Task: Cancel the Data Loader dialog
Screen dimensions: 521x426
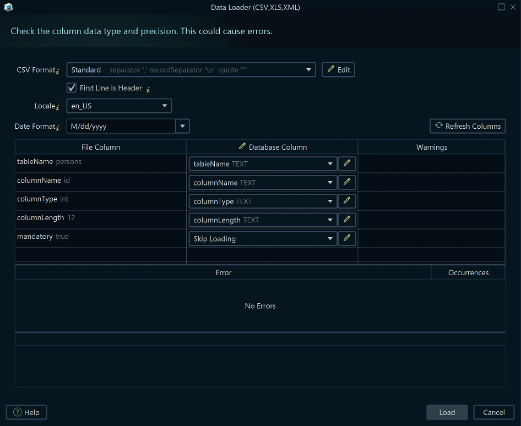Action: point(493,412)
